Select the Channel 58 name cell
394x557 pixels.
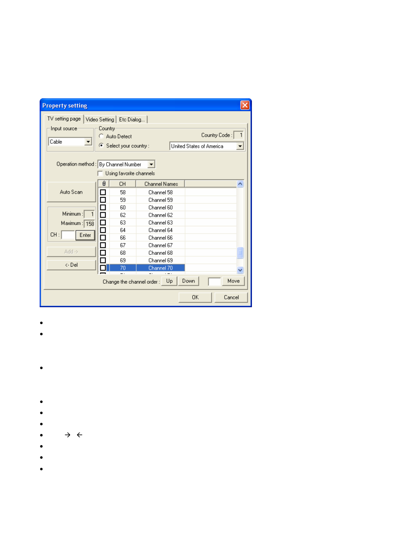161,192
